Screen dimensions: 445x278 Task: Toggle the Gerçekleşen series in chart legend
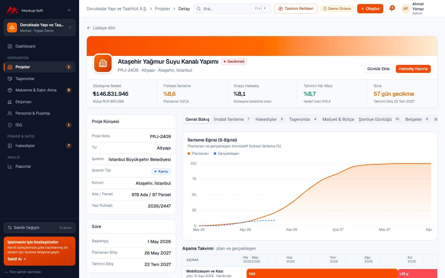[x=227, y=154]
